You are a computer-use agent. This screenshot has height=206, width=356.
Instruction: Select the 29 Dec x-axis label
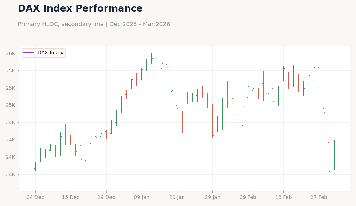tap(106, 198)
